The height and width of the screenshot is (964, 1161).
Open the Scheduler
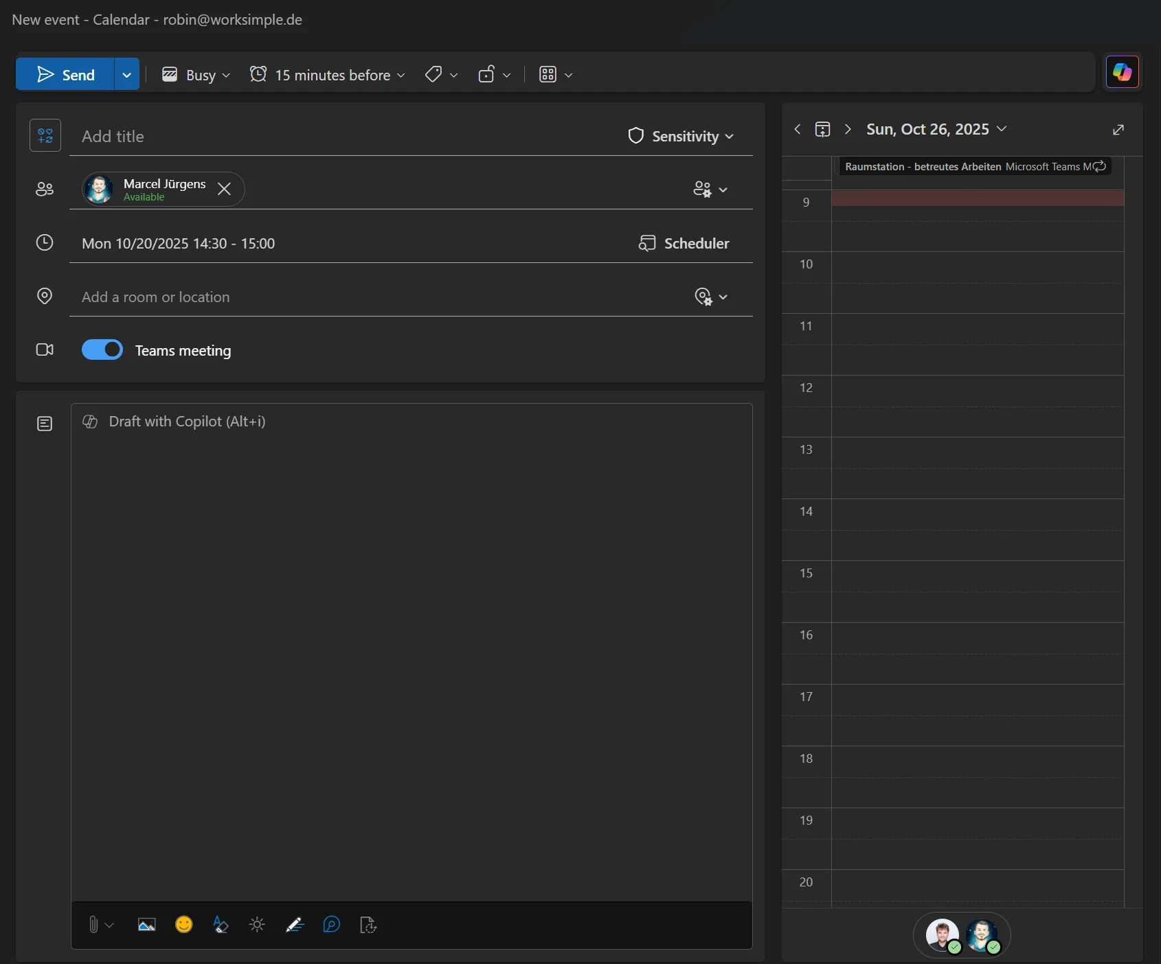point(684,242)
